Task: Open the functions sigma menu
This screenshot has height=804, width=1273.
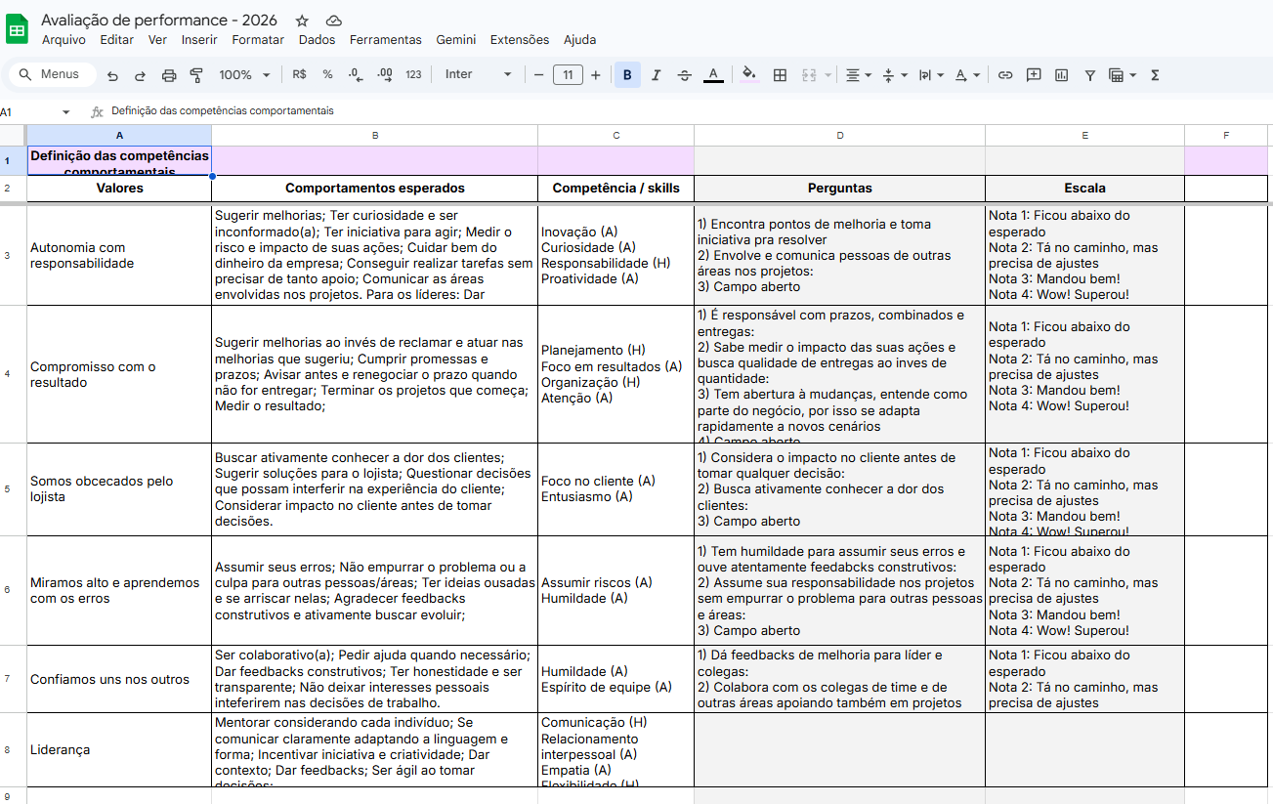Action: pos(1155,75)
